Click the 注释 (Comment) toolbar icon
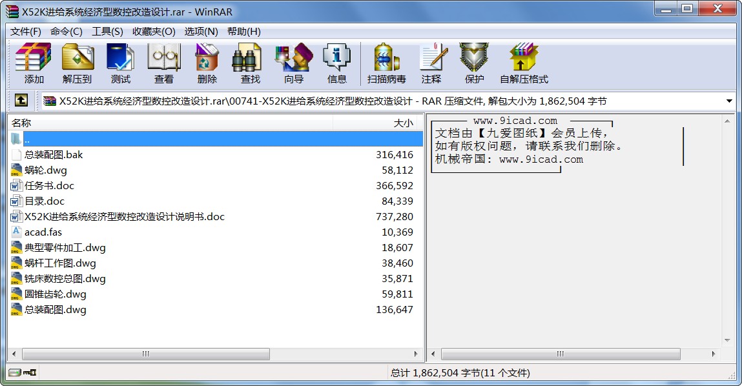The height and width of the screenshot is (386, 742). pos(433,57)
